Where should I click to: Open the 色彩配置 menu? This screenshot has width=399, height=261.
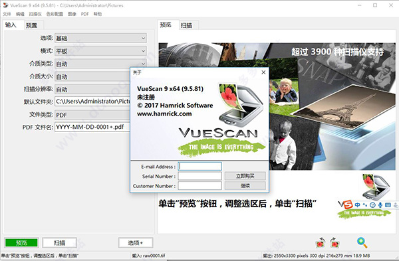55,14
